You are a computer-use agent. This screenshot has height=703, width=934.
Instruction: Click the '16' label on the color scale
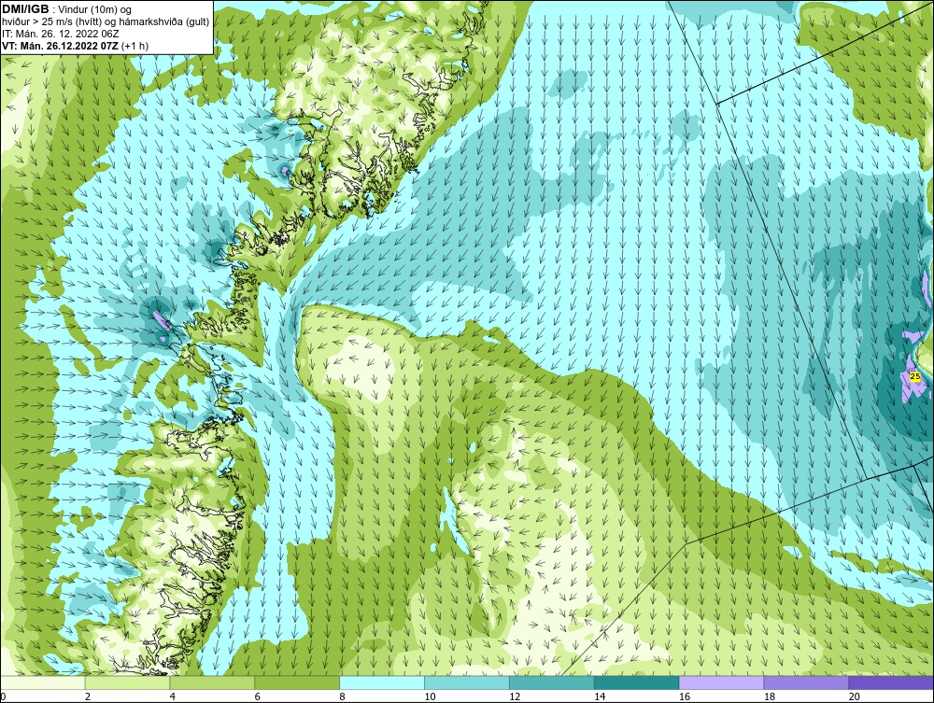tap(685, 696)
